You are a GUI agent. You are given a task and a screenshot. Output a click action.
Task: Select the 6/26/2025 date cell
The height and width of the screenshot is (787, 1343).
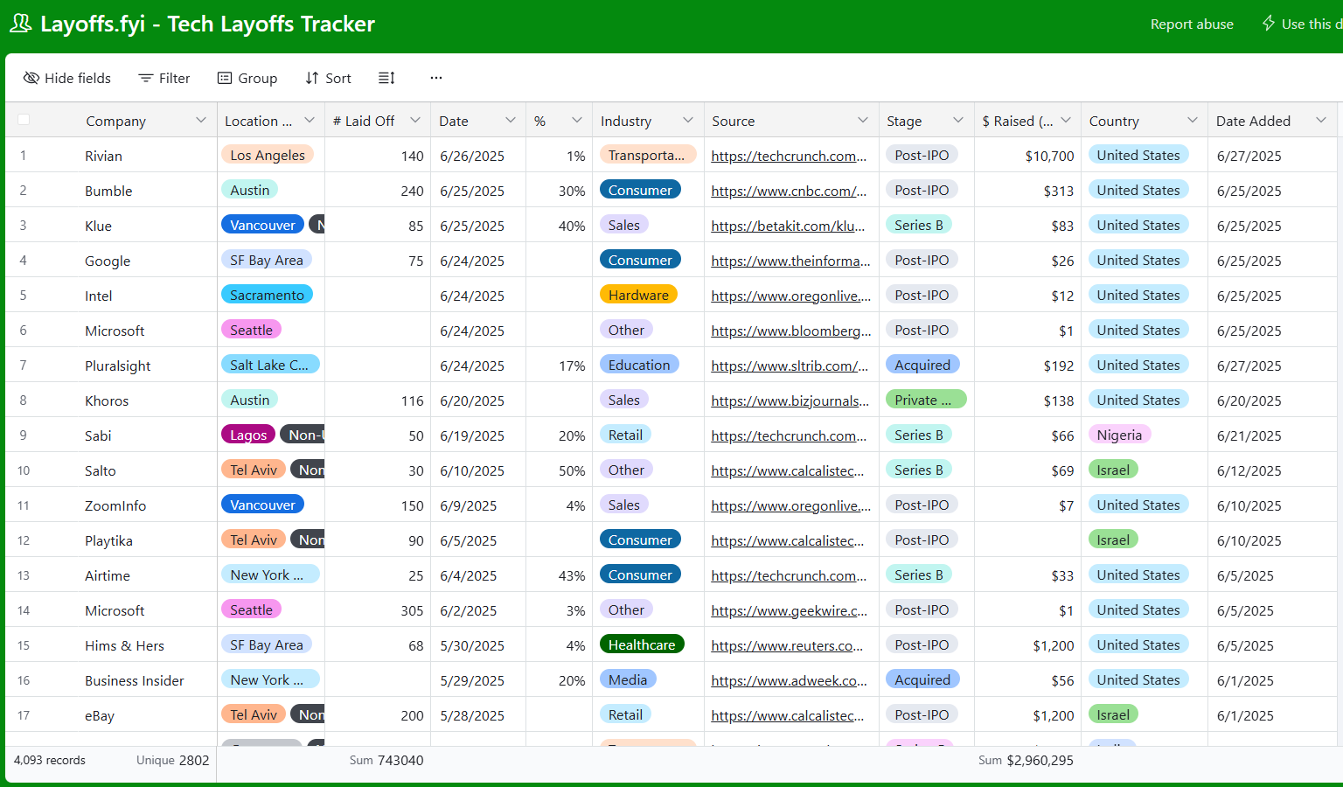click(478, 155)
